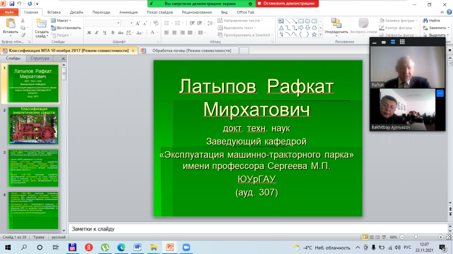Screen dimensions: 453x254
Task: Open the Рецензирование tab
Action: (x=197, y=12)
